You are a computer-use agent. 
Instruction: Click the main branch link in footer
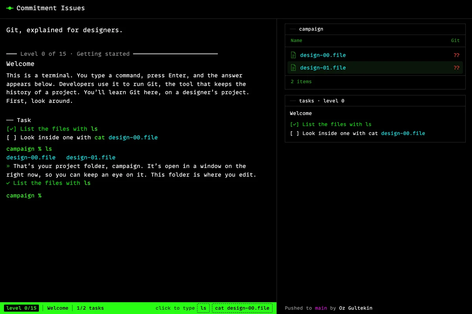321,308
